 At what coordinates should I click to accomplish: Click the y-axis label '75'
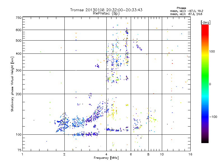coord(20,150)
